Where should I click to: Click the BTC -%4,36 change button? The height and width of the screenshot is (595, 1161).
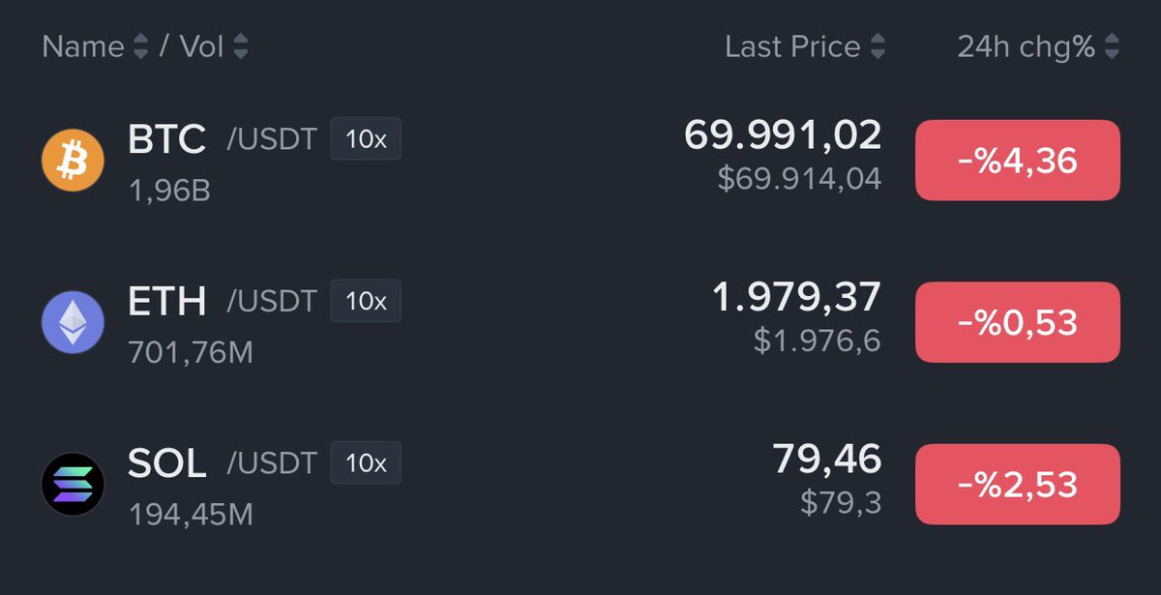(x=1018, y=161)
